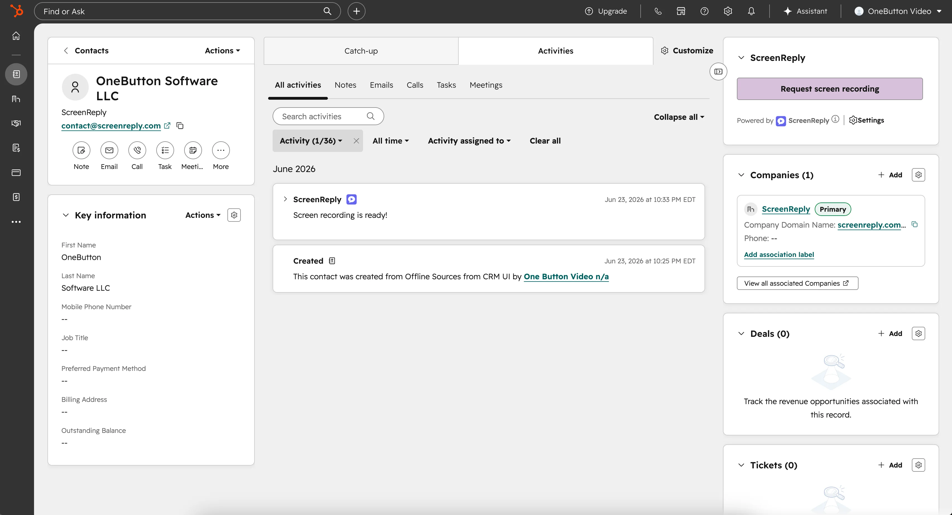Screen dimensions: 952x515
Task: Open Tickets card settings gear
Action: click(918, 465)
